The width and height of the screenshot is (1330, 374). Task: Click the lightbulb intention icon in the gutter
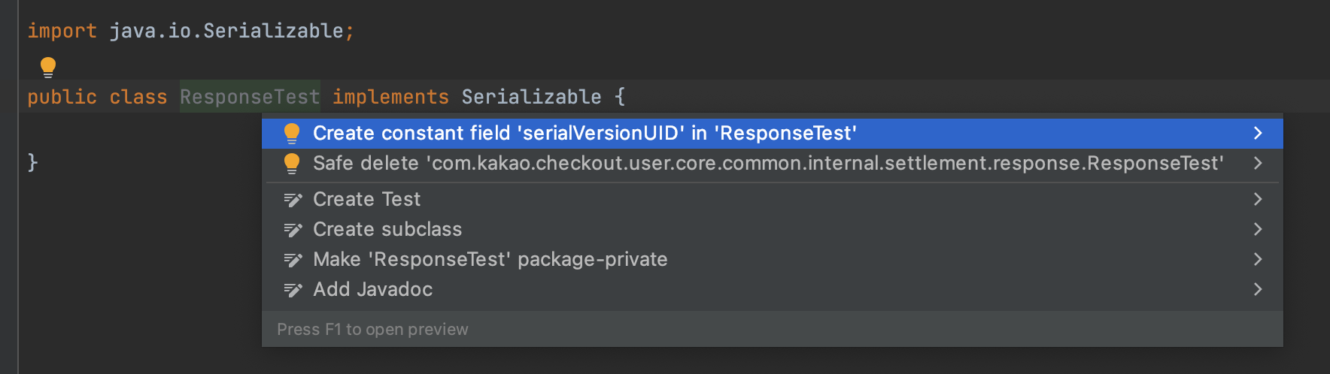point(48,67)
